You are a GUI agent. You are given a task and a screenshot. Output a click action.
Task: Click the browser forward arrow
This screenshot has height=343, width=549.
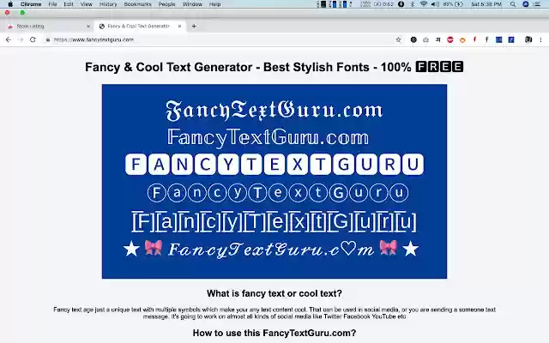pos(21,39)
